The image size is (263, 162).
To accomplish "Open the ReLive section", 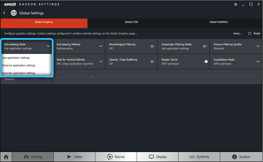I will (116, 157).
